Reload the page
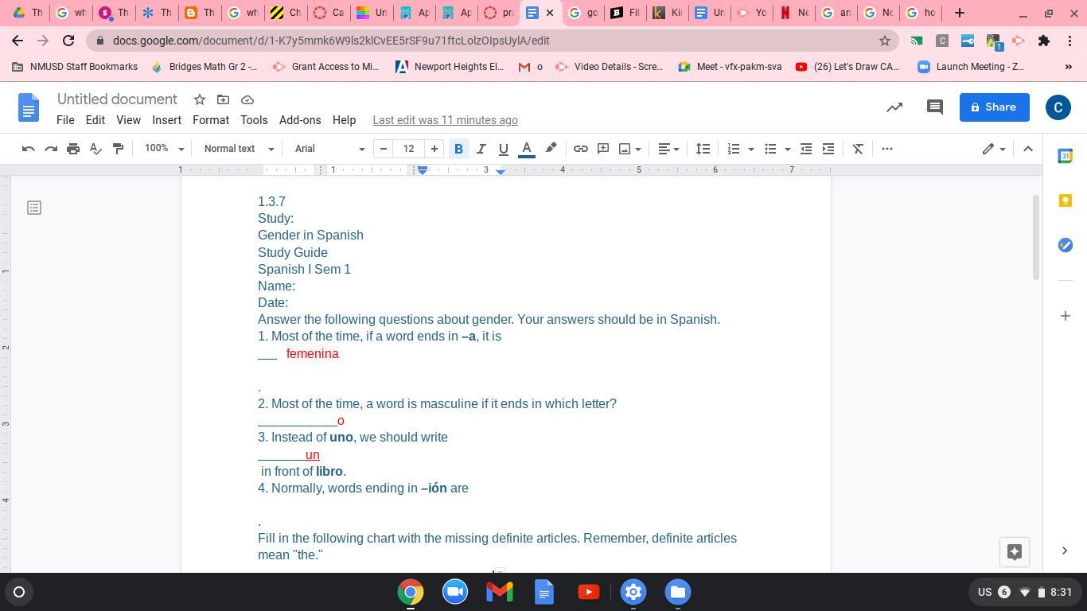 (x=68, y=41)
